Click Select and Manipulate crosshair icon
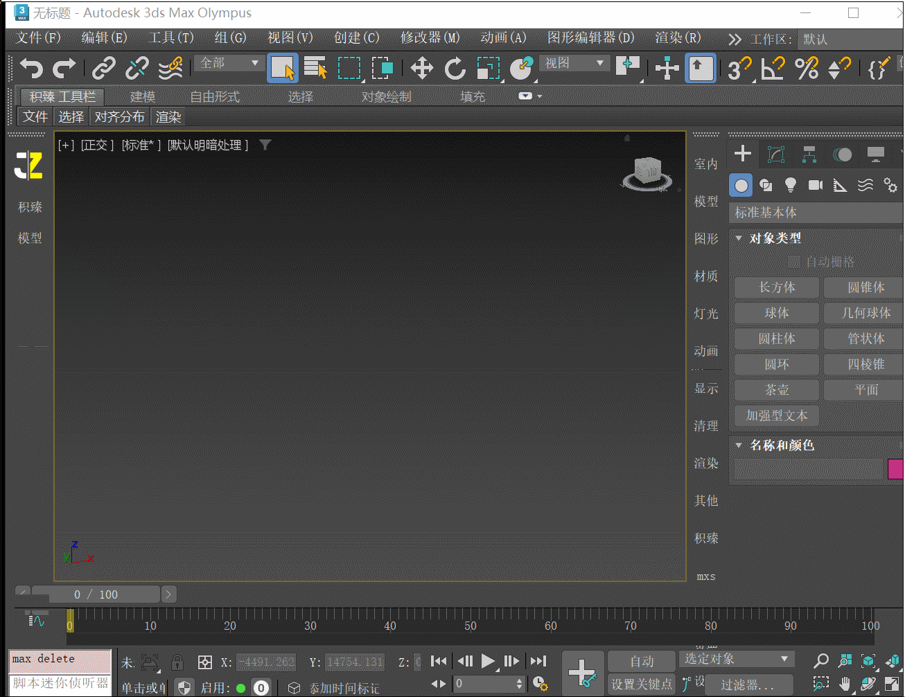 pos(667,68)
